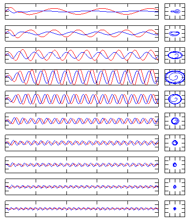The image size is (189, 221).
Task: Open the largest spiral phase portrait
Action: (x=175, y=77)
